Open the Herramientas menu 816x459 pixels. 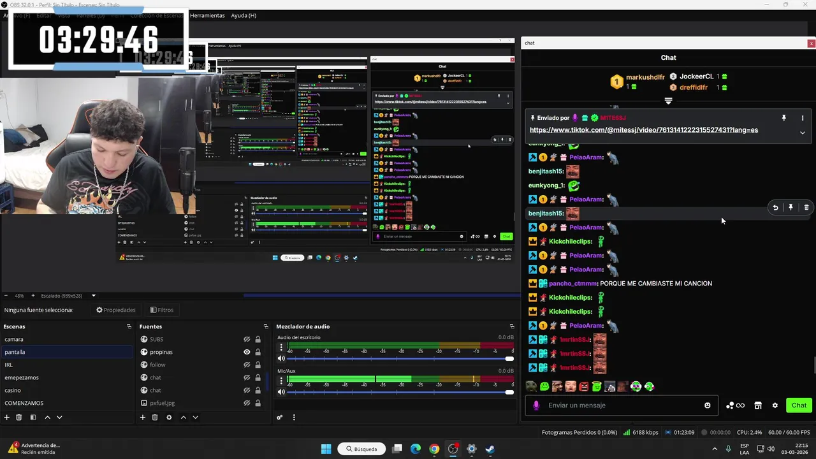point(207,15)
